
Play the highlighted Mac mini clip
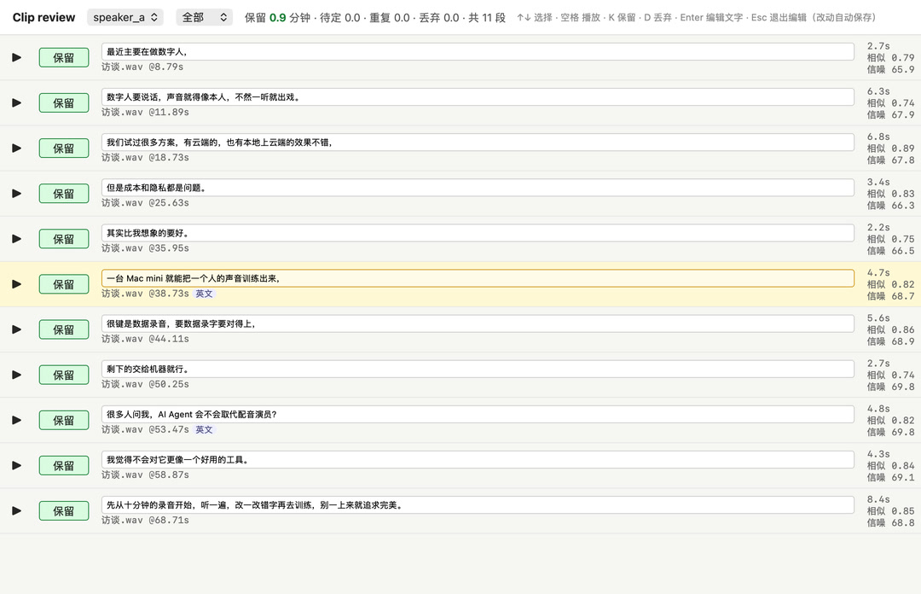(16, 284)
